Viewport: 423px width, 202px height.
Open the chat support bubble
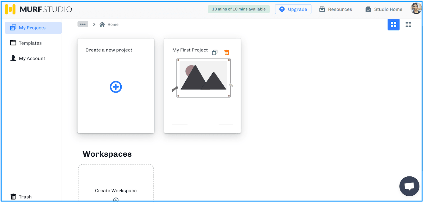pyautogui.click(x=409, y=186)
